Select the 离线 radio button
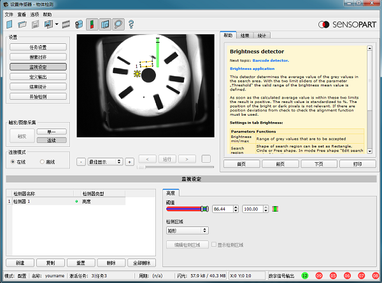This screenshot has height=283, width=382. point(43,162)
